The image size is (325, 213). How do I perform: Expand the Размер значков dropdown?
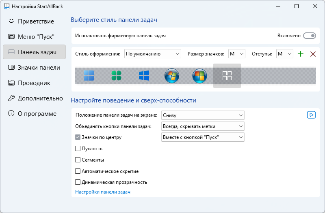point(237,54)
